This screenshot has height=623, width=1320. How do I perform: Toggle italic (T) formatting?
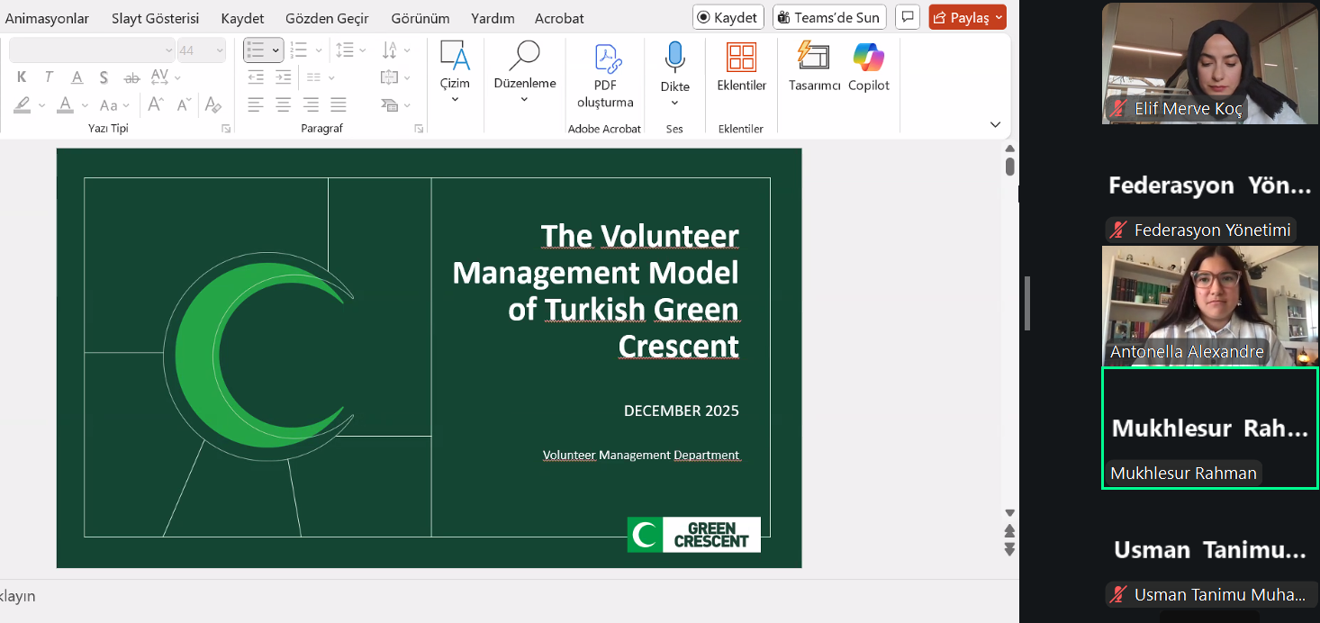click(49, 77)
